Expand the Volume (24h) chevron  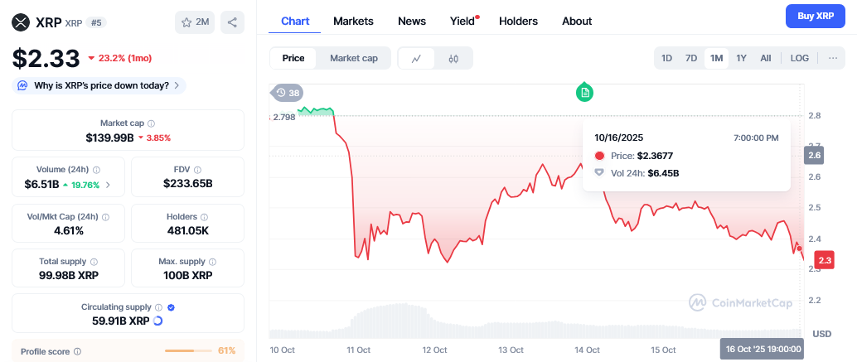click(108, 184)
